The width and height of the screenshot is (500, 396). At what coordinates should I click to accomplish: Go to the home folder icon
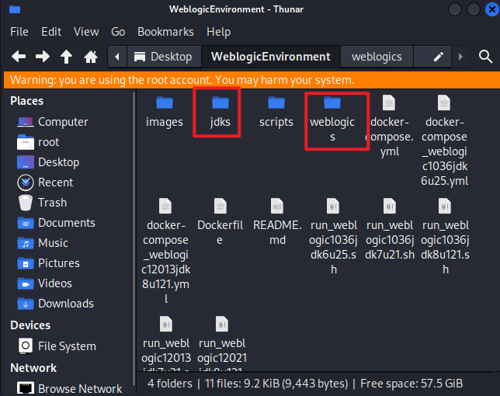click(91, 57)
